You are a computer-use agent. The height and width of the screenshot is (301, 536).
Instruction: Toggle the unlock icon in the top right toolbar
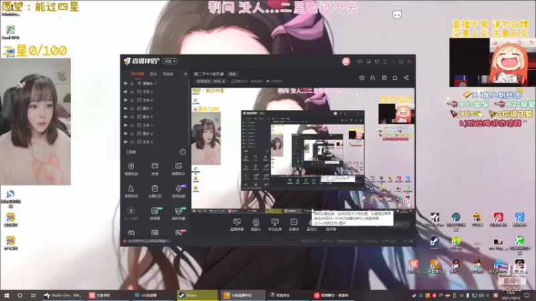click(373, 78)
